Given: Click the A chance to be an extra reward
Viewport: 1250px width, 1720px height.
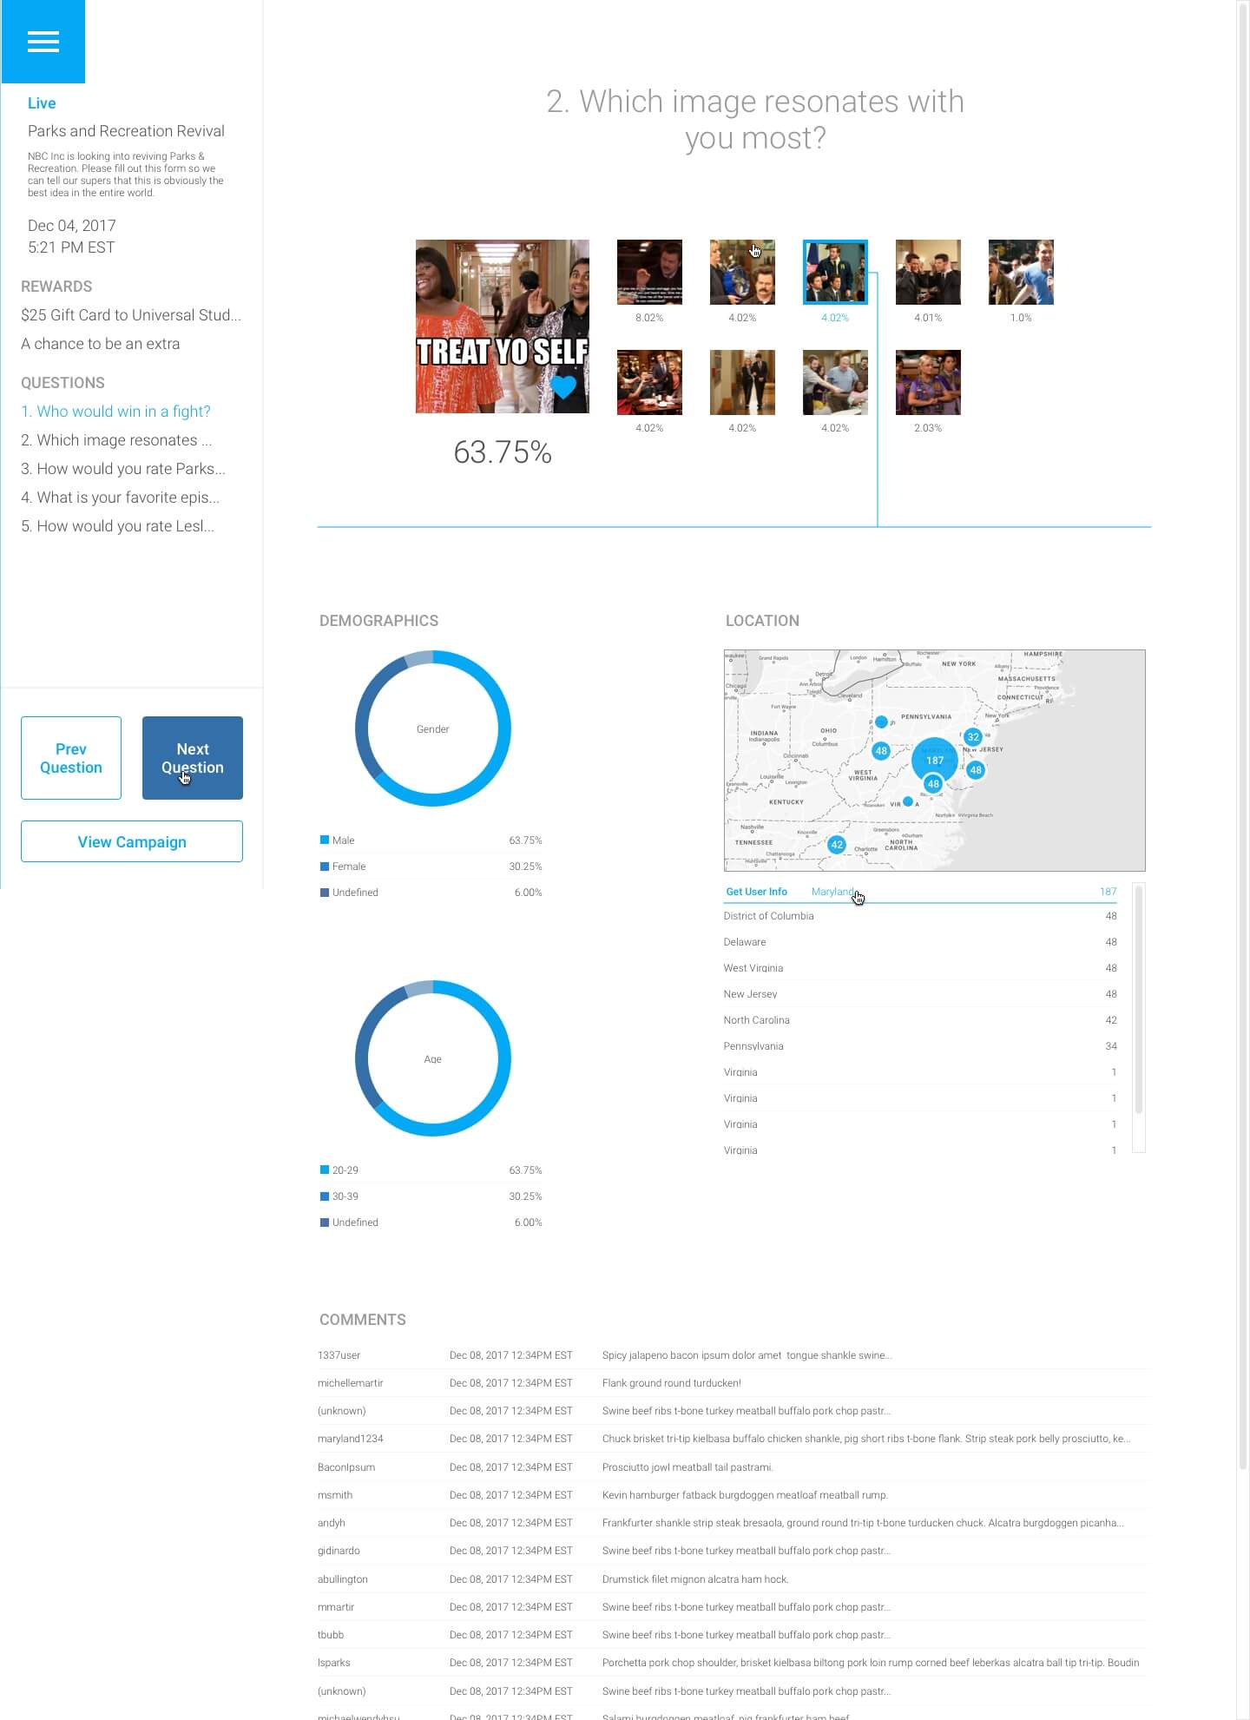Looking at the screenshot, I should click(x=101, y=344).
